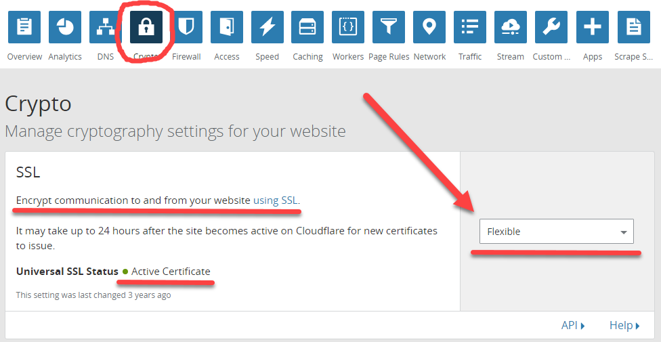Viewport: 661px width, 342px height.
Task: Open the Firewall shield icon
Action: [186, 27]
